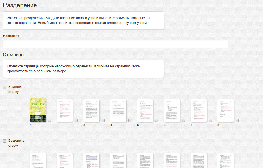Click the page 5 thumbnail
Image resolution: width=263 pixels, height=168 pixels.
[145, 111]
